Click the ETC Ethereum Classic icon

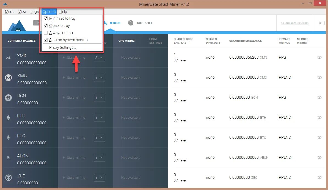[x=8, y=138]
